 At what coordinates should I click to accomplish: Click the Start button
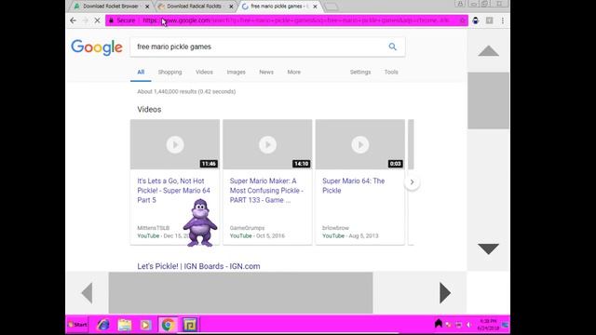77,325
